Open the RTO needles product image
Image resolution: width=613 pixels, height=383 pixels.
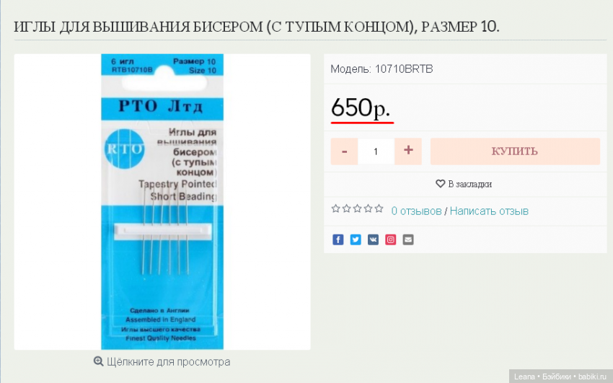tap(162, 202)
